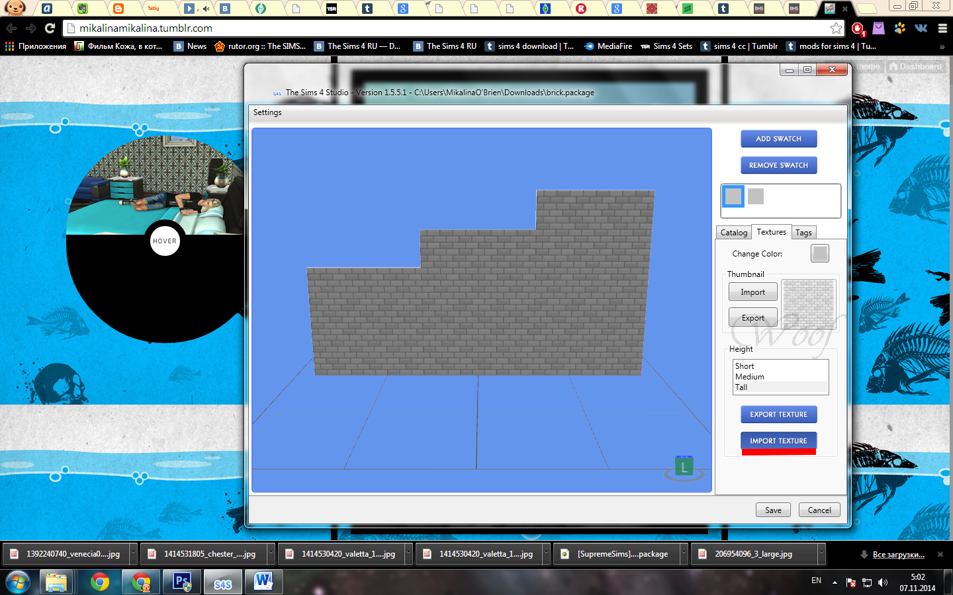Switch to the Catalog tab
The height and width of the screenshot is (595, 953).
[733, 233]
